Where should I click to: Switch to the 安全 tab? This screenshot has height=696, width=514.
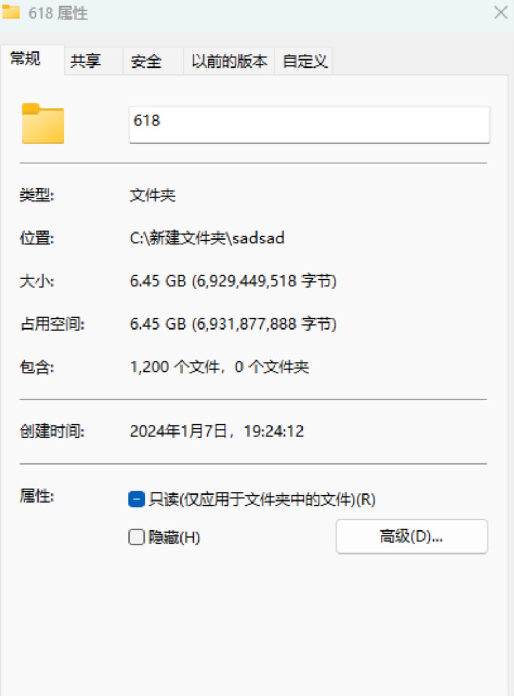point(146,61)
